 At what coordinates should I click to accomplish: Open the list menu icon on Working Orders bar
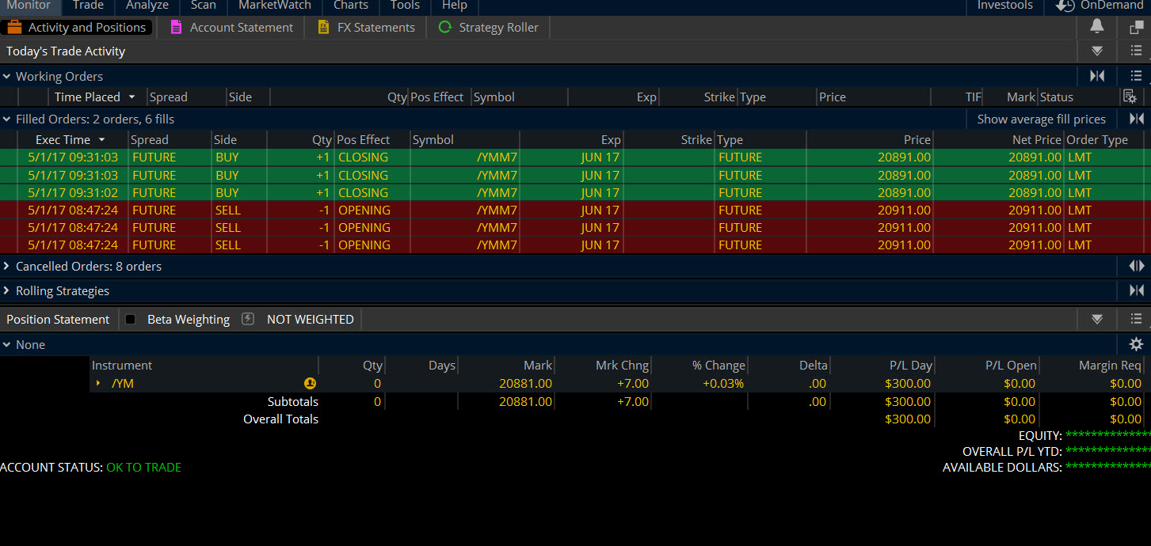pyautogui.click(x=1136, y=76)
